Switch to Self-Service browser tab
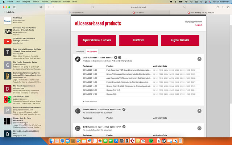Screen dimensions: 232x145 (138, 13)
